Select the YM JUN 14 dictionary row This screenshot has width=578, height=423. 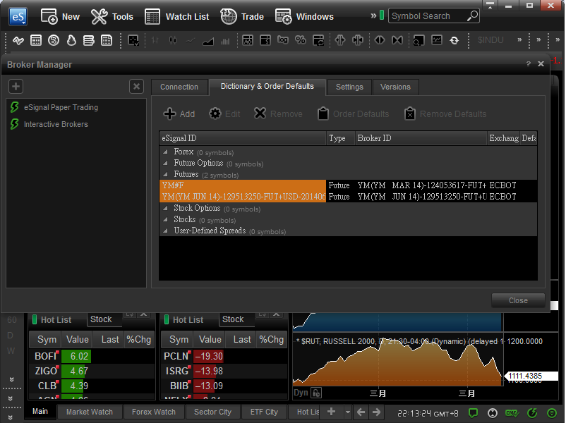coord(348,197)
